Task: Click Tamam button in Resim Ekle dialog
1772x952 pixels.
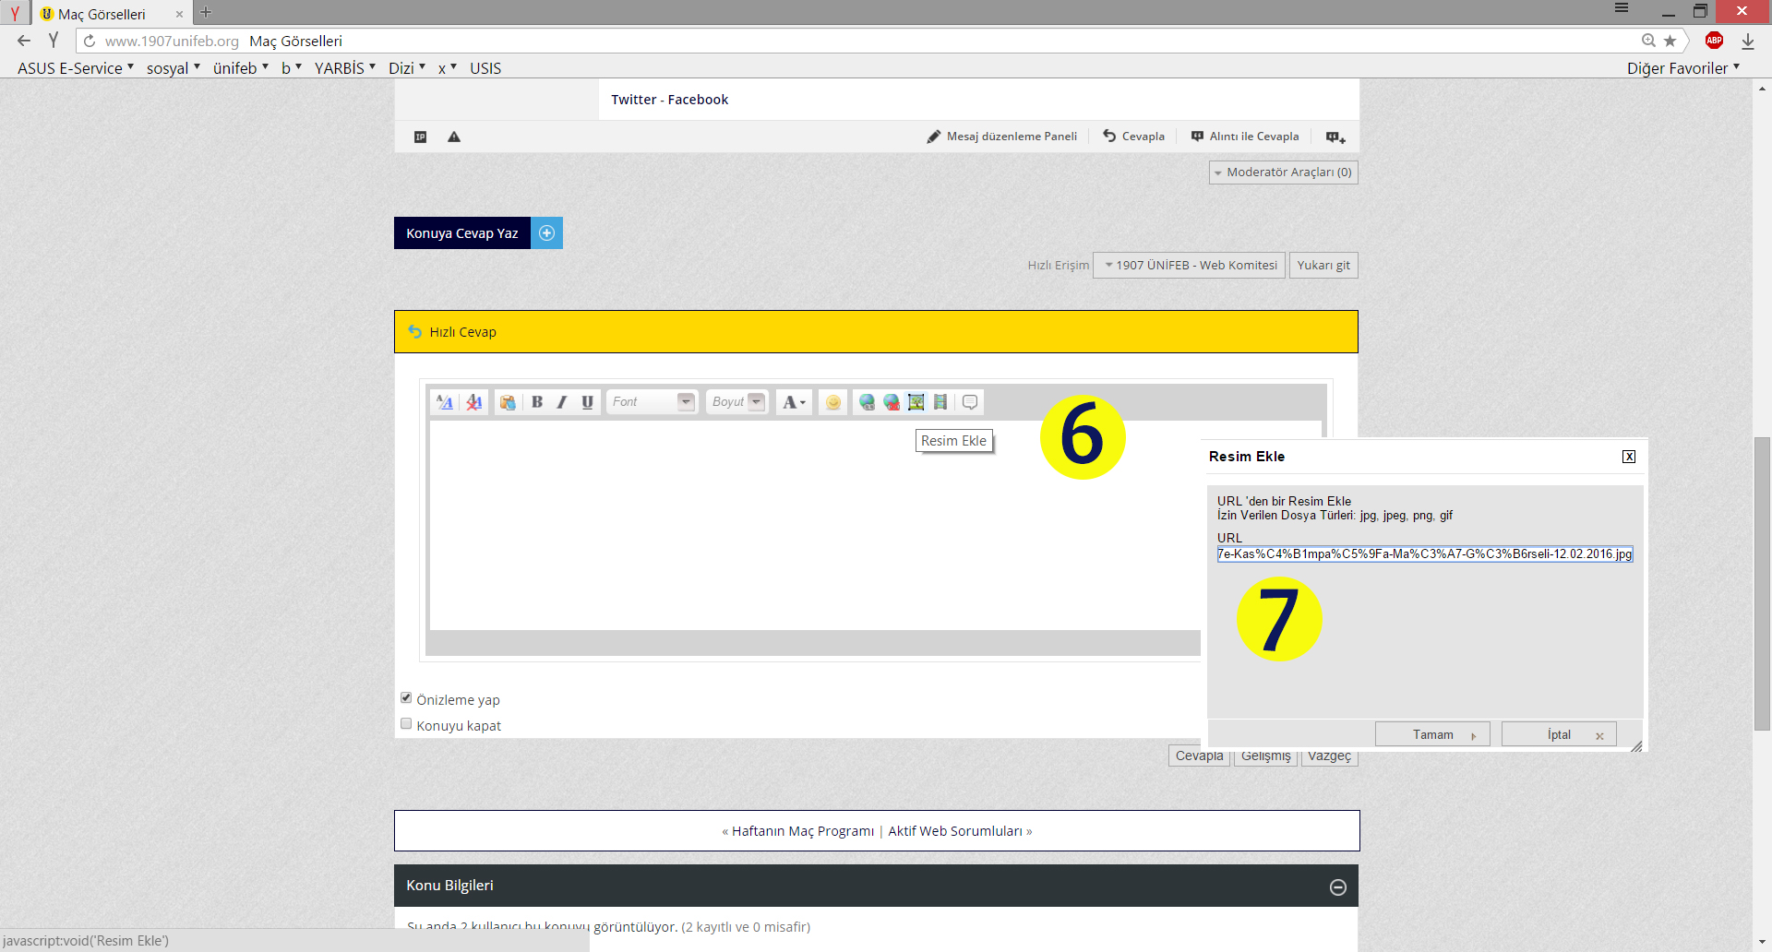Action: click(x=1432, y=735)
